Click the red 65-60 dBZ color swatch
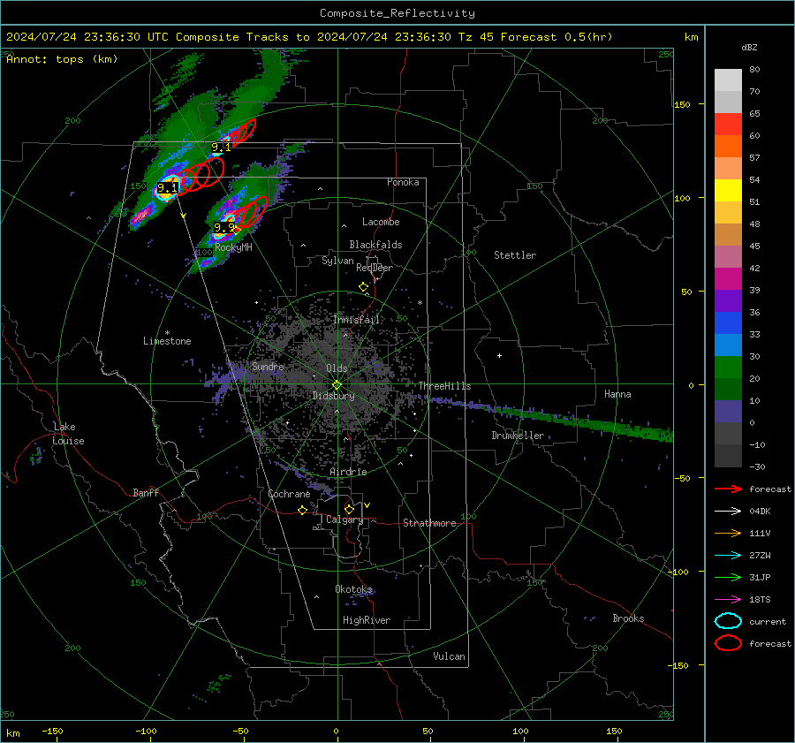Screen dimensions: 795x743 click(x=728, y=125)
